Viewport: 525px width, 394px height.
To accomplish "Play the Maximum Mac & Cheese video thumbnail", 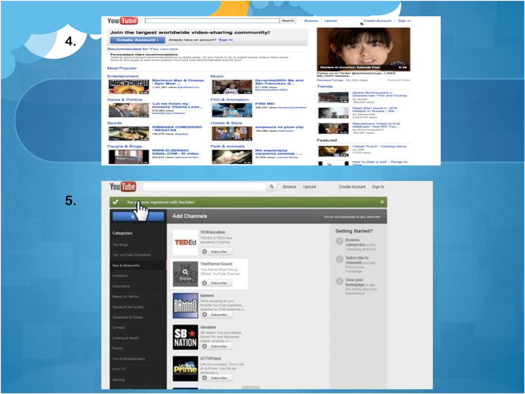I will pyautogui.click(x=129, y=87).
